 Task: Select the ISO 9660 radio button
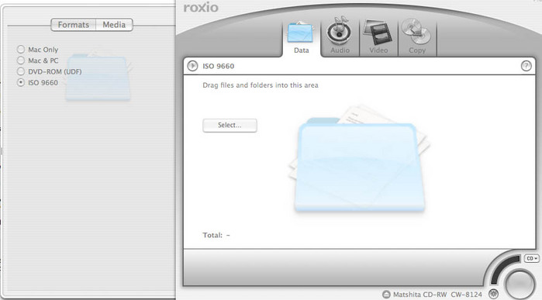click(21, 83)
